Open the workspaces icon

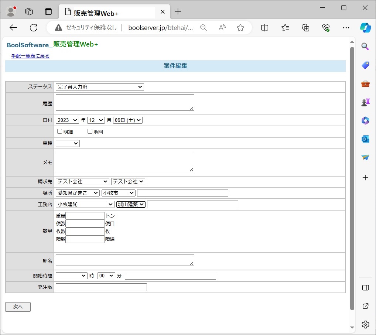pyautogui.click(x=29, y=11)
